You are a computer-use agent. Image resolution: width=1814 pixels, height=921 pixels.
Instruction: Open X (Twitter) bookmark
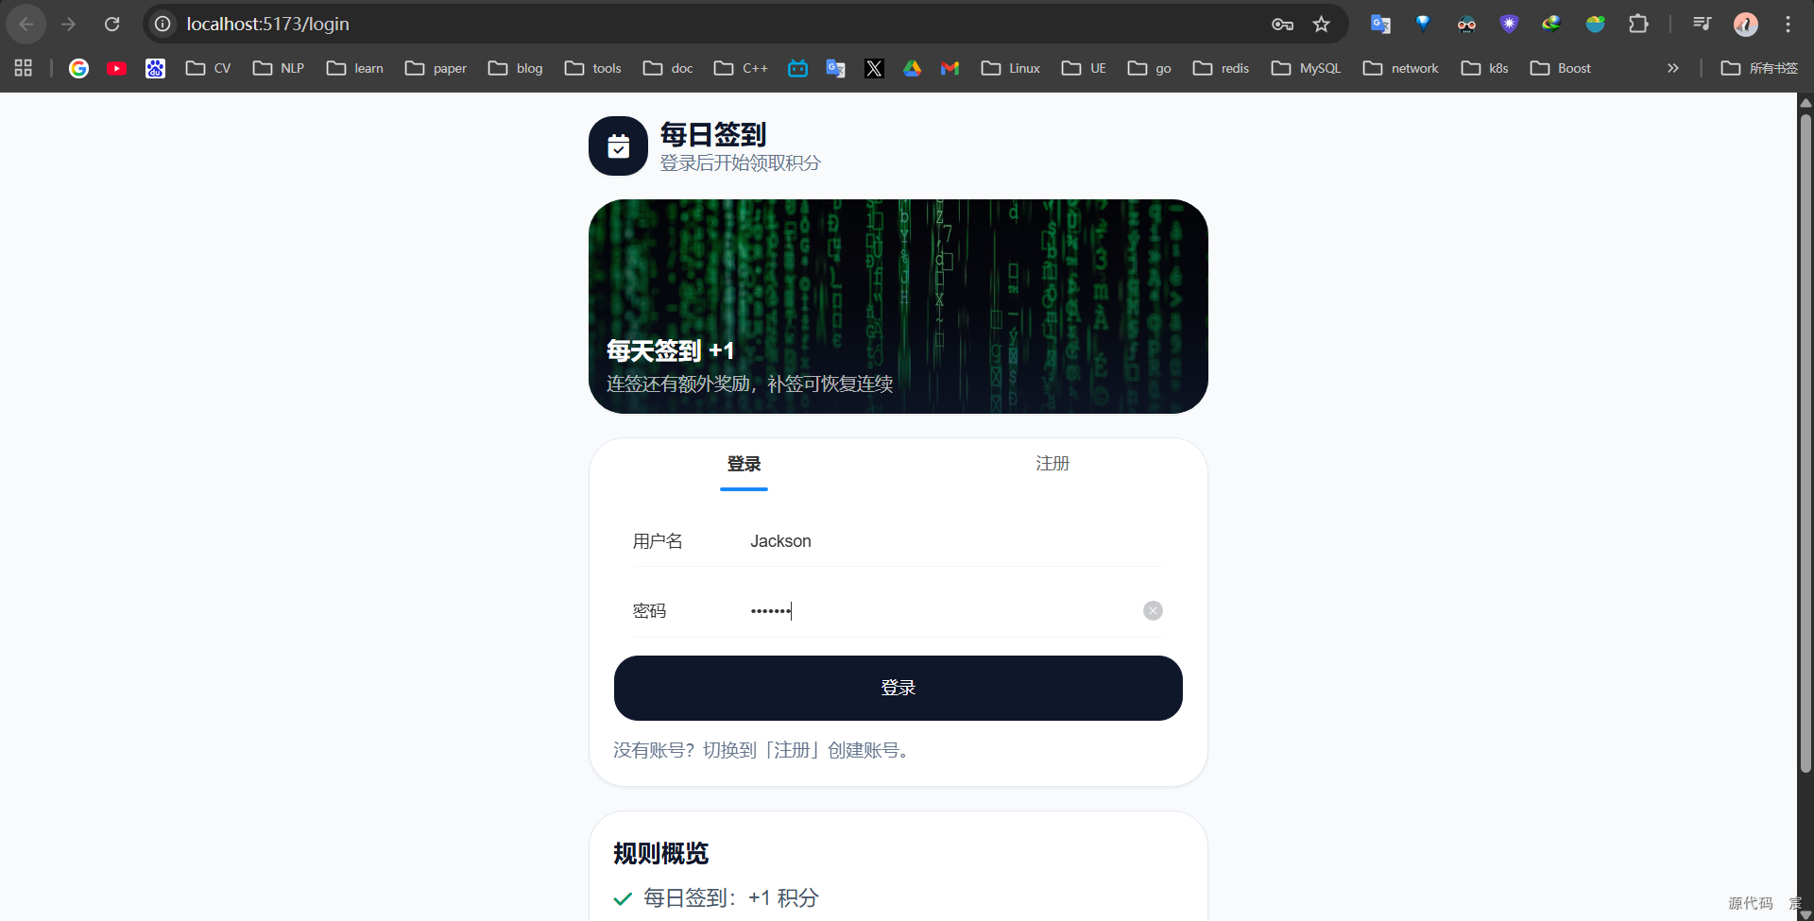874,68
